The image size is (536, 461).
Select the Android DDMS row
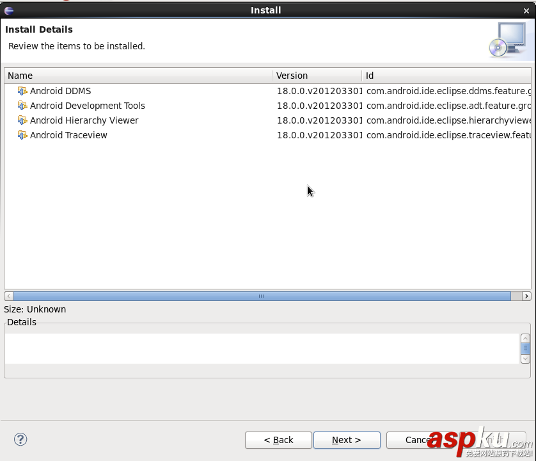tap(267, 91)
